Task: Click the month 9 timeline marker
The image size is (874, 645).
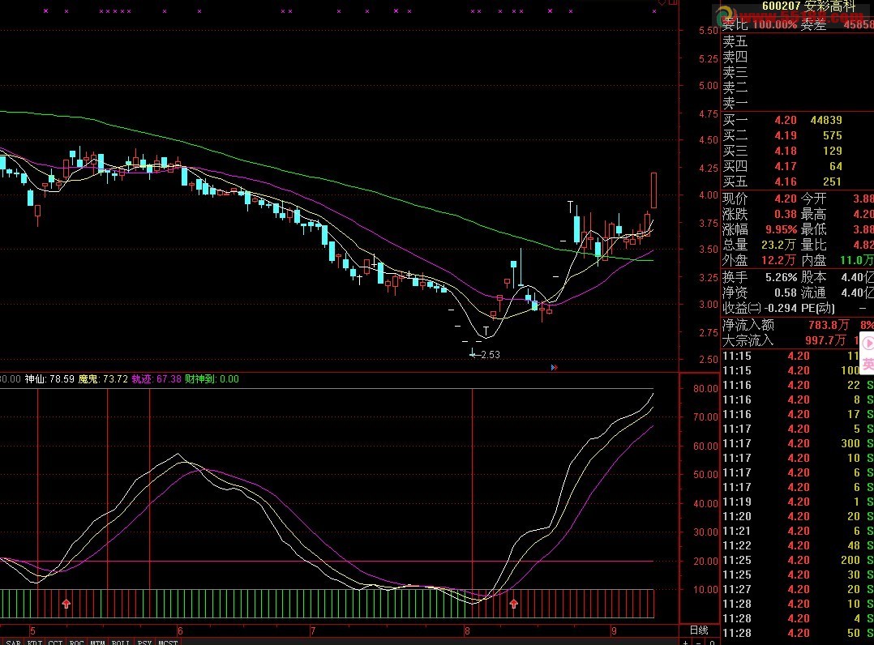Action: click(x=614, y=631)
